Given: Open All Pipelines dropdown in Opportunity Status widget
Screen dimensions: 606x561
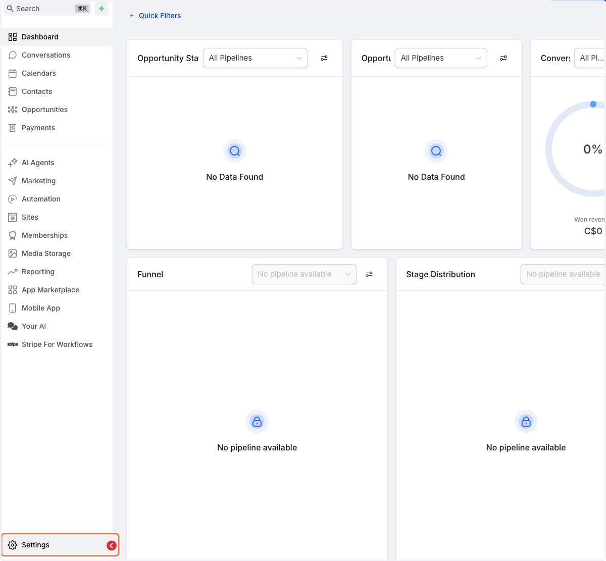Looking at the screenshot, I should coord(256,58).
